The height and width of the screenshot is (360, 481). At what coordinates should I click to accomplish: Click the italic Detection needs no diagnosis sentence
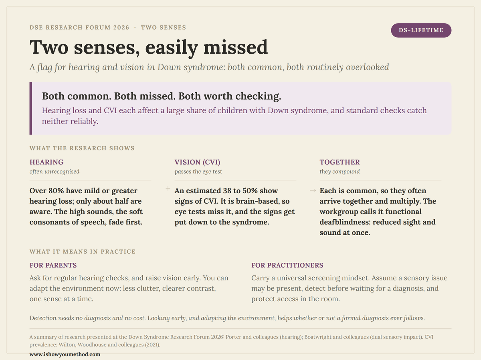tap(227, 318)
